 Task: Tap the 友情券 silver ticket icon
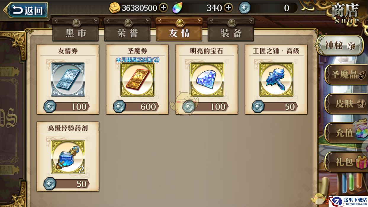(x=68, y=80)
